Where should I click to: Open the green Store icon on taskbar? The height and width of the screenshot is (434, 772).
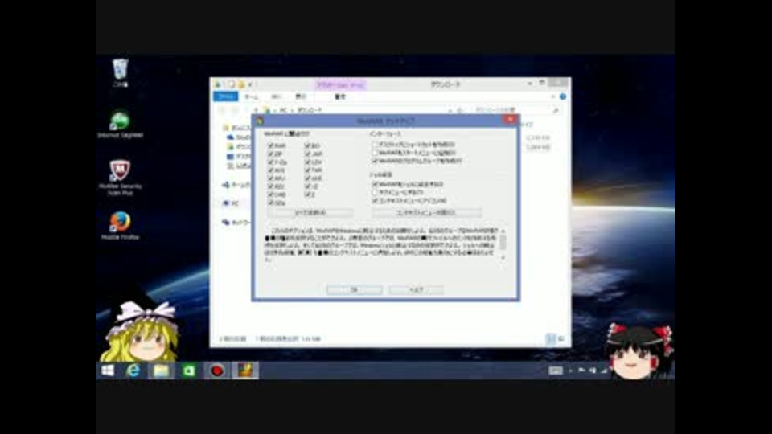(x=188, y=370)
